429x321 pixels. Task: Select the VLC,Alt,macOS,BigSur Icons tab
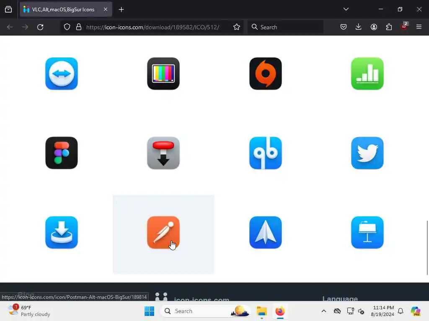[x=66, y=10]
